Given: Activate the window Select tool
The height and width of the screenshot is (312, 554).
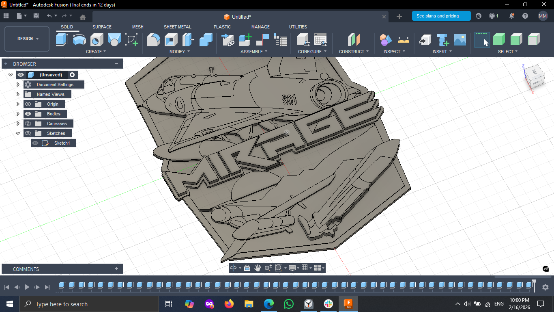Looking at the screenshot, I should [x=482, y=39].
